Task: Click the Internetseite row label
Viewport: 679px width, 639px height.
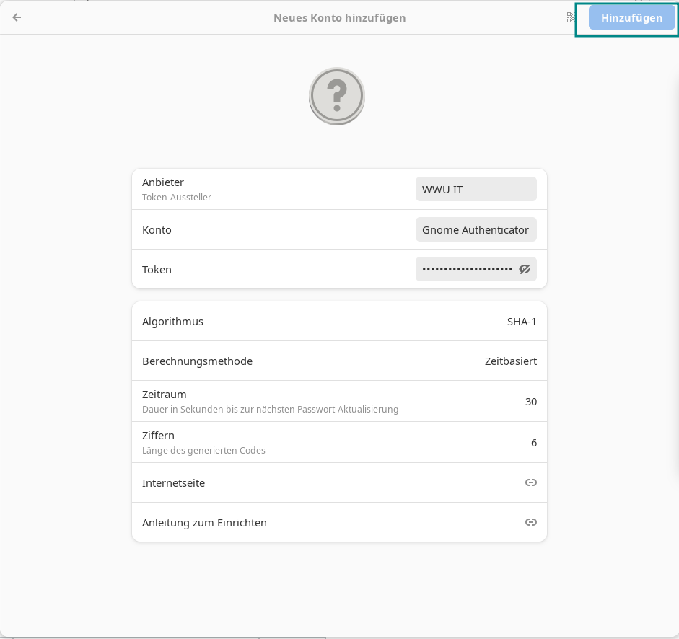Action: point(173,483)
